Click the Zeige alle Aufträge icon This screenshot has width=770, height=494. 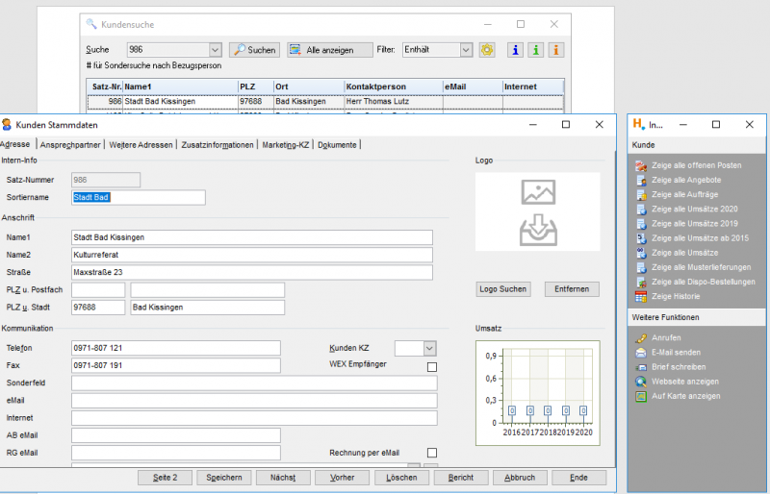(x=641, y=195)
